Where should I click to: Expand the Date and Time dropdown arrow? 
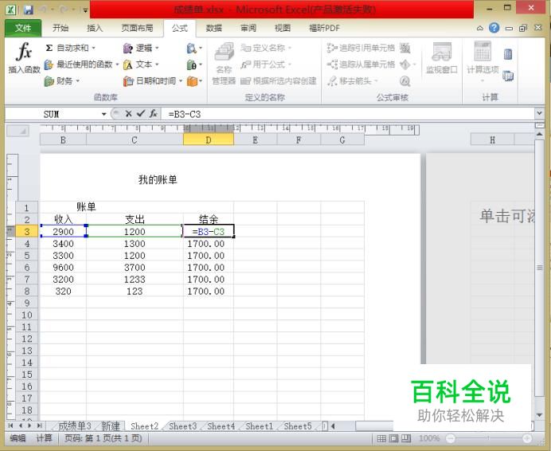coord(181,81)
